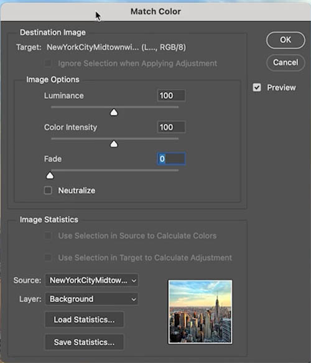311x363 pixels.
Task: Check Use Selection in Source to Calculate Colors
Action: point(48,236)
